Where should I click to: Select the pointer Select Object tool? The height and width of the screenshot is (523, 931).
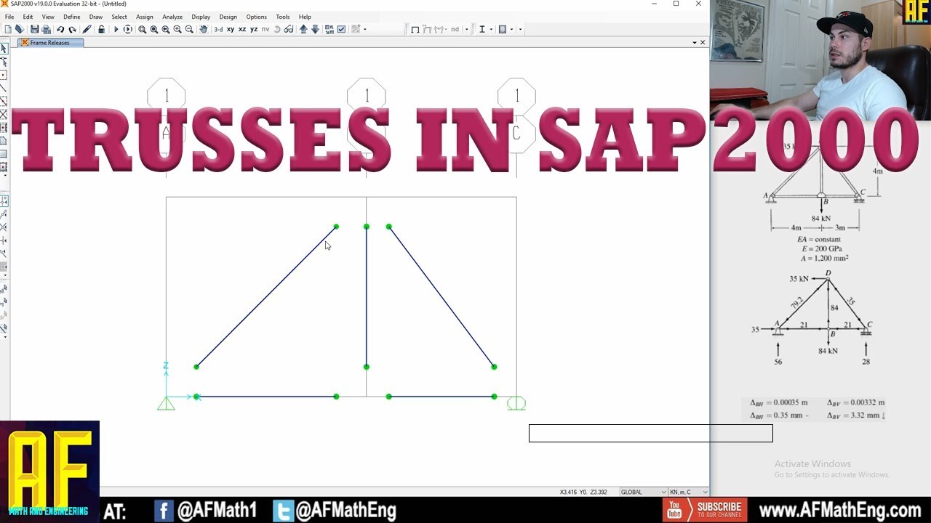click(x=4, y=48)
